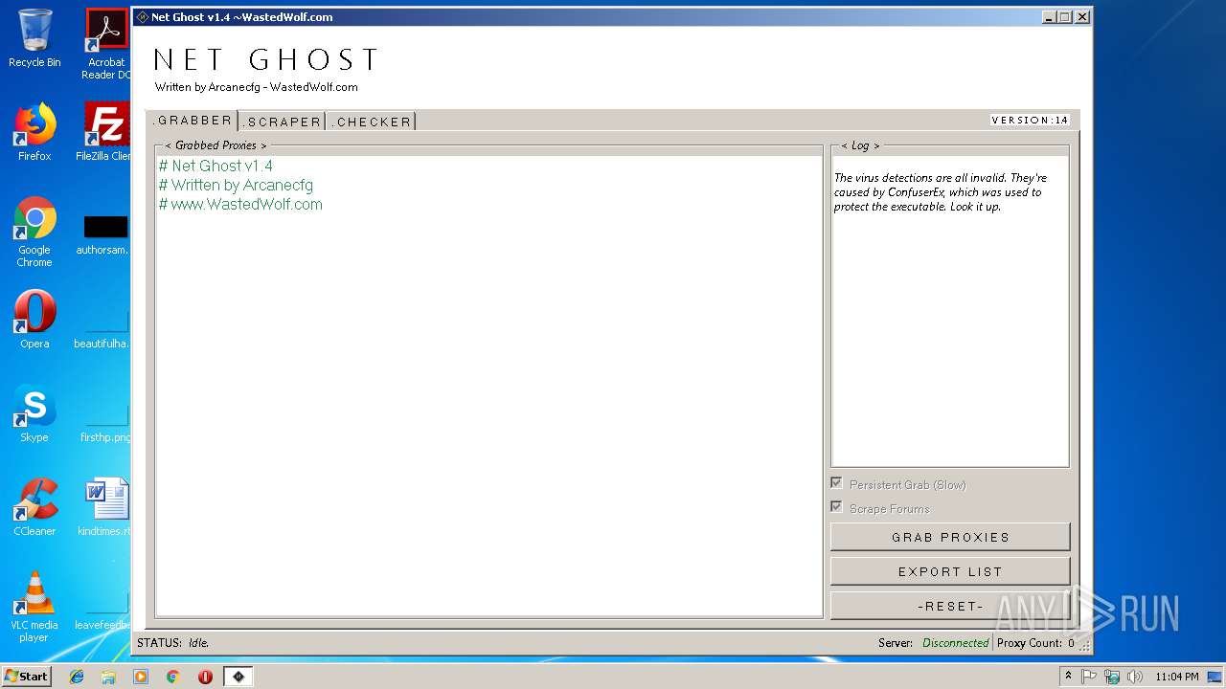Open the Start menu
Screen dimensions: 1226x689
pos(27,676)
